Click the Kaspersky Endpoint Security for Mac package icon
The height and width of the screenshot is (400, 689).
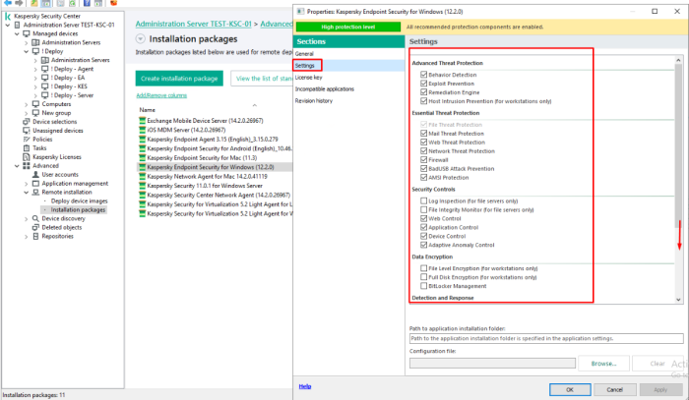tap(142, 157)
